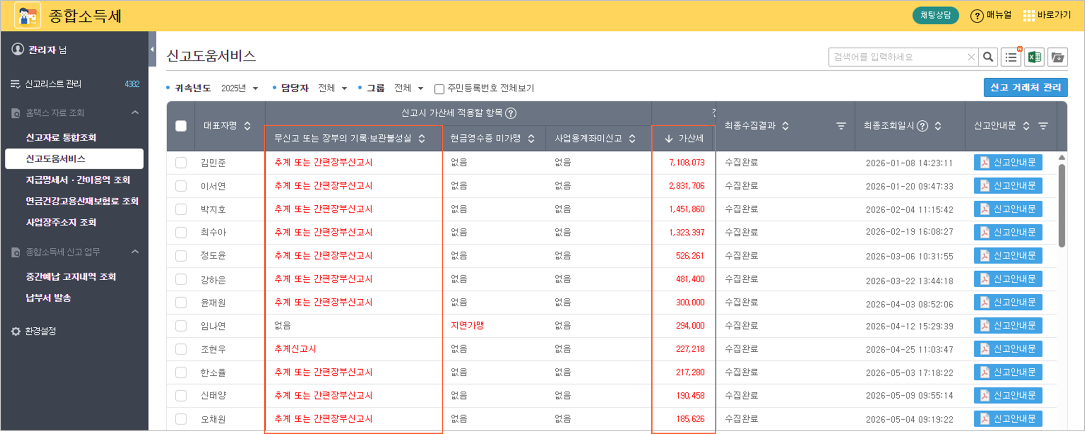Enable 주민등록번호 전체보기 checkbox
Screen dimensions: 1085x434
(439, 89)
